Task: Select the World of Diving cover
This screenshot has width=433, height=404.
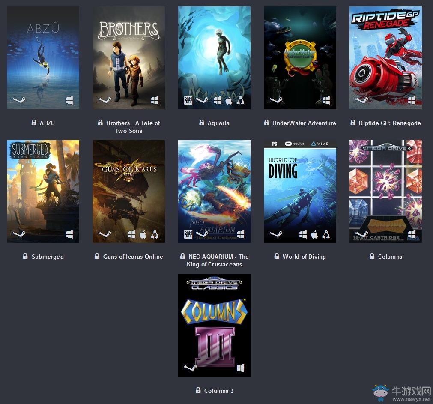Action: click(300, 192)
